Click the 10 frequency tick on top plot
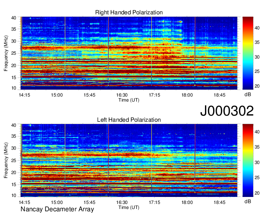The image size is (264, 214). click(14, 88)
